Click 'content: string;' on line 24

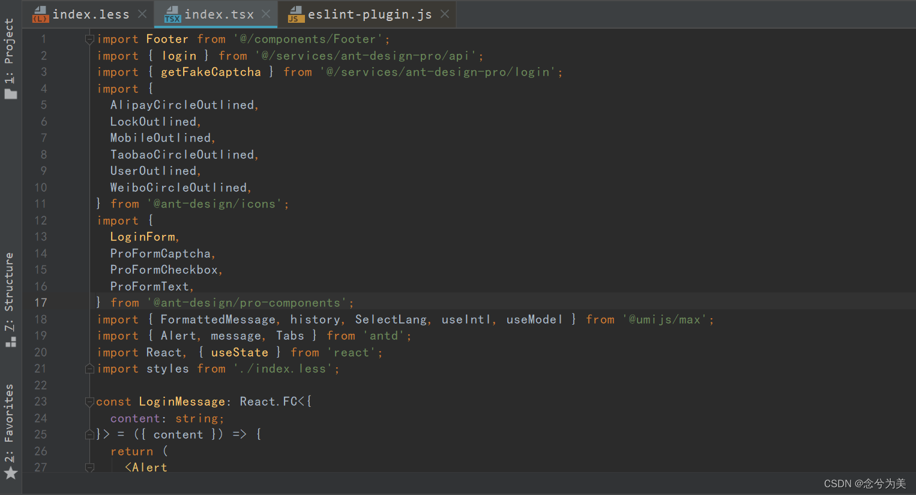tap(167, 418)
